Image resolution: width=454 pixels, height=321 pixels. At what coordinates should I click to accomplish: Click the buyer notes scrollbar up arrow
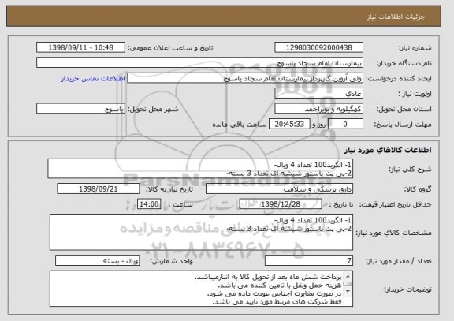tap(348, 275)
